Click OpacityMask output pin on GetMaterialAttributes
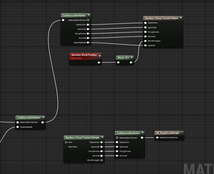The width and height of the screenshot is (214, 174). 88,42
